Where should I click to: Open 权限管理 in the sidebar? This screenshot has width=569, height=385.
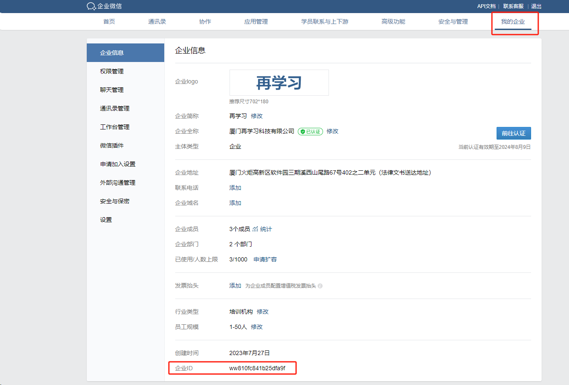[x=126, y=71]
